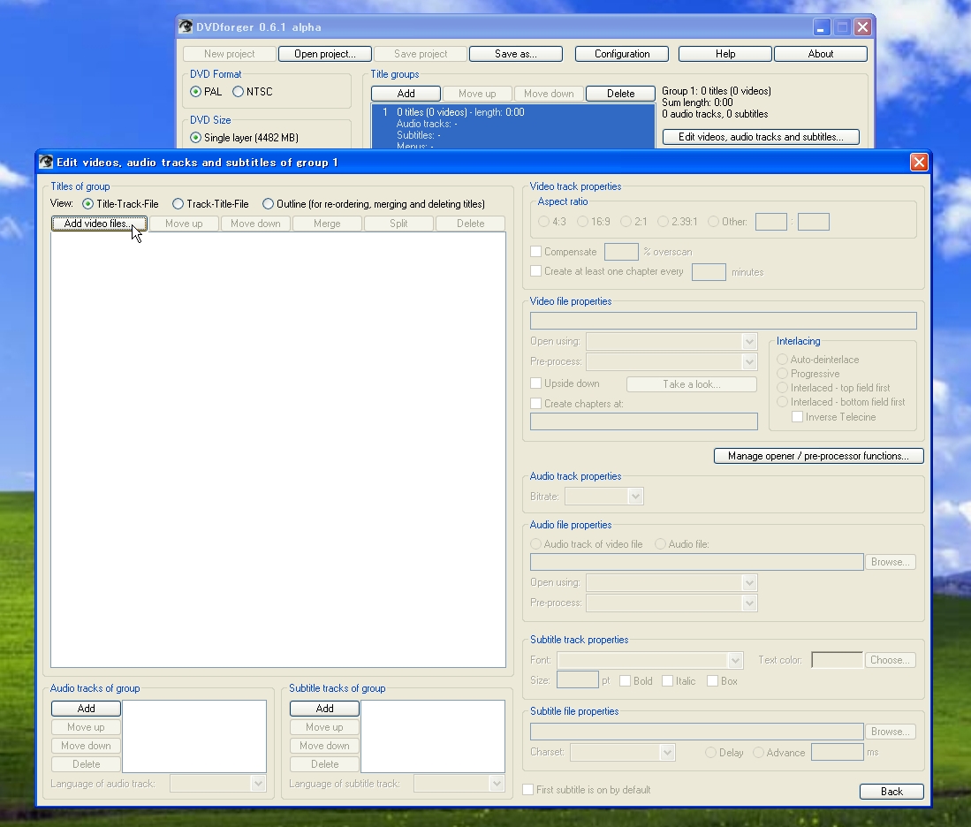
Task: Click Browse... for the audio file
Action: click(890, 562)
